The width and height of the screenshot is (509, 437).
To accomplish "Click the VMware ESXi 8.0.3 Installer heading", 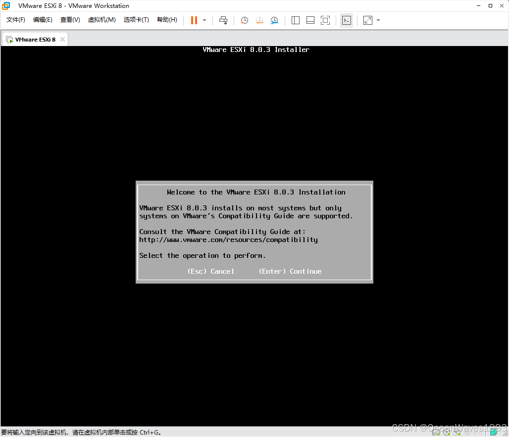I will click(256, 49).
